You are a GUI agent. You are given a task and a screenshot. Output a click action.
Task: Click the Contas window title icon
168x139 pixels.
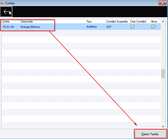[2, 3]
